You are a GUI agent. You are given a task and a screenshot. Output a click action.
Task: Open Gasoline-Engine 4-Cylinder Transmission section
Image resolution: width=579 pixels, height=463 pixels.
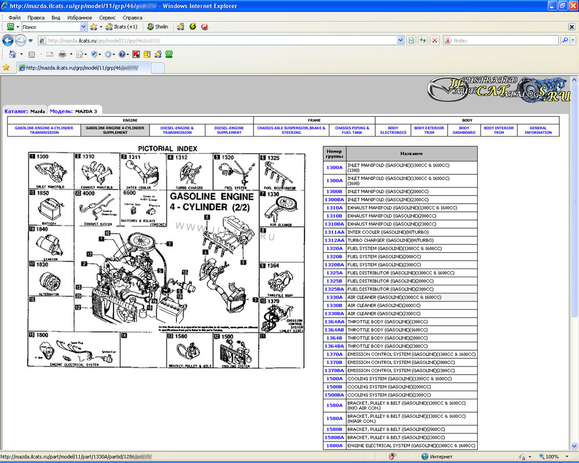tap(44, 130)
